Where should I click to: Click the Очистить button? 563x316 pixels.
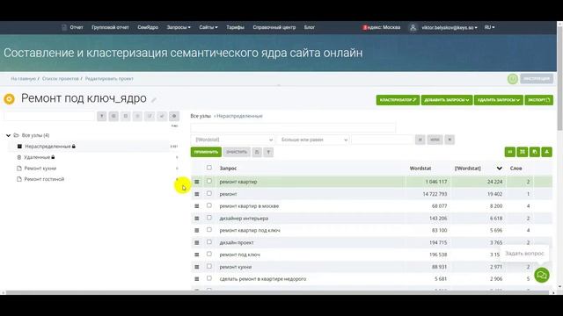[237, 152]
